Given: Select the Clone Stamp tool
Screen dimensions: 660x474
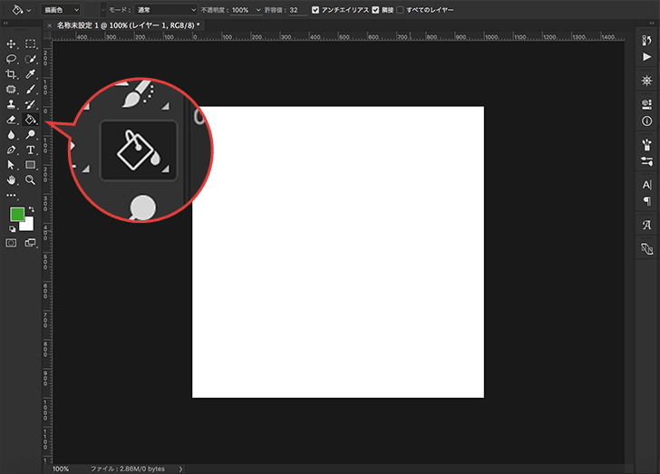Looking at the screenshot, I should point(11,104).
